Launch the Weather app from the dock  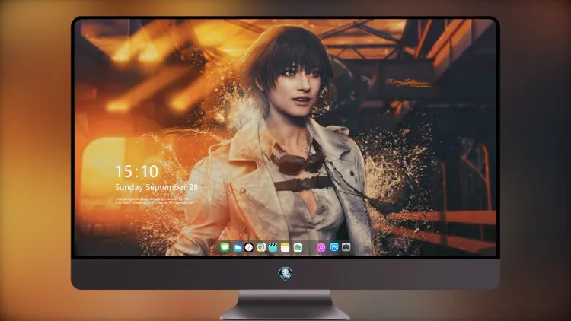tap(237, 247)
